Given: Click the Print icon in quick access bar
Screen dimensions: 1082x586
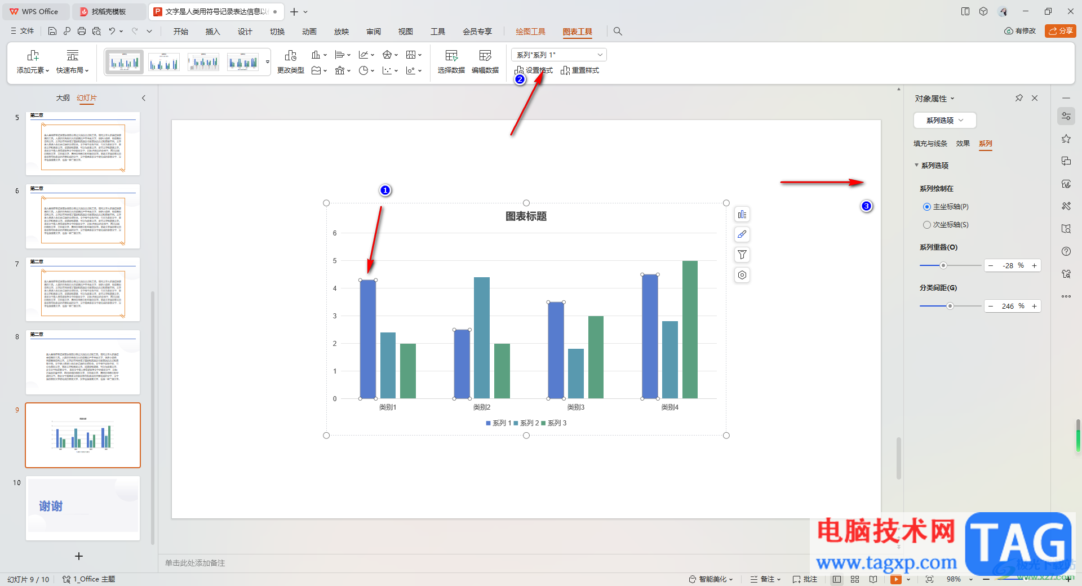Looking at the screenshot, I should point(82,31).
